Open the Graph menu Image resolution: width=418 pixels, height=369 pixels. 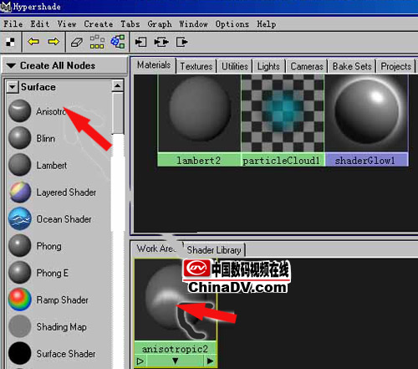pos(160,24)
